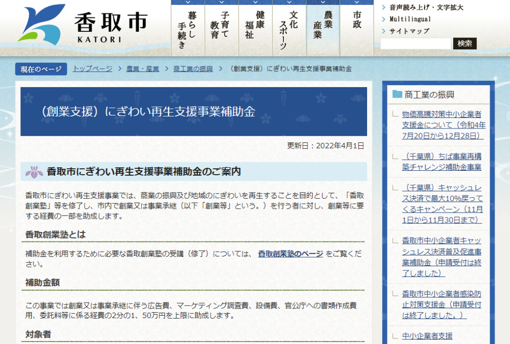Click the 農業・産業 breadcrumb link

coord(142,69)
